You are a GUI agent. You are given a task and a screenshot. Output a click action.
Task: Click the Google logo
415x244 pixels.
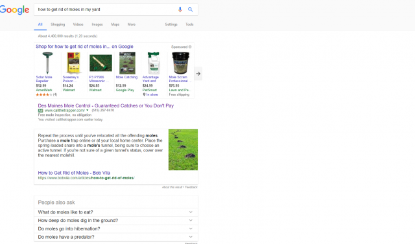14,10
